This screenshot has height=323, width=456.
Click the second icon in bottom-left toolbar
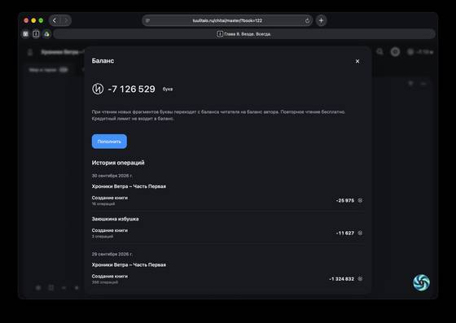(50, 288)
